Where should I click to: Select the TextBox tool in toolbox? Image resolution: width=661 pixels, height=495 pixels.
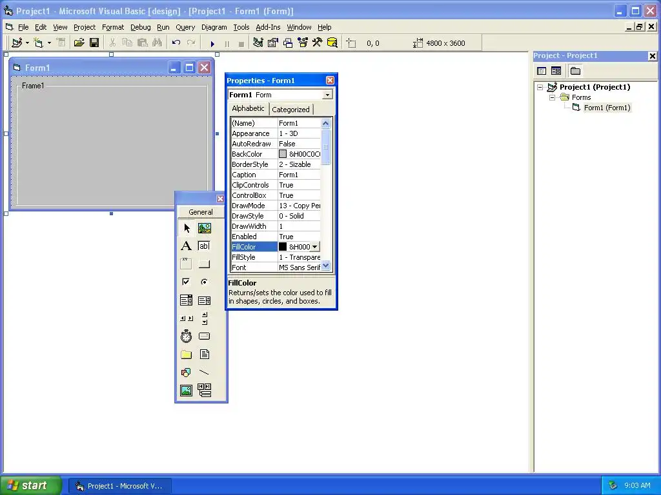coord(205,246)
